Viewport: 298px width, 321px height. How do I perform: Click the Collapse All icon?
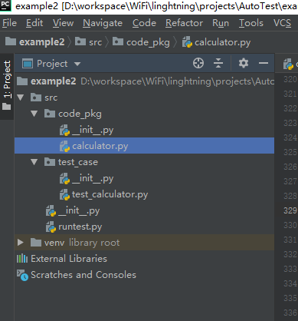coord(218,63)
